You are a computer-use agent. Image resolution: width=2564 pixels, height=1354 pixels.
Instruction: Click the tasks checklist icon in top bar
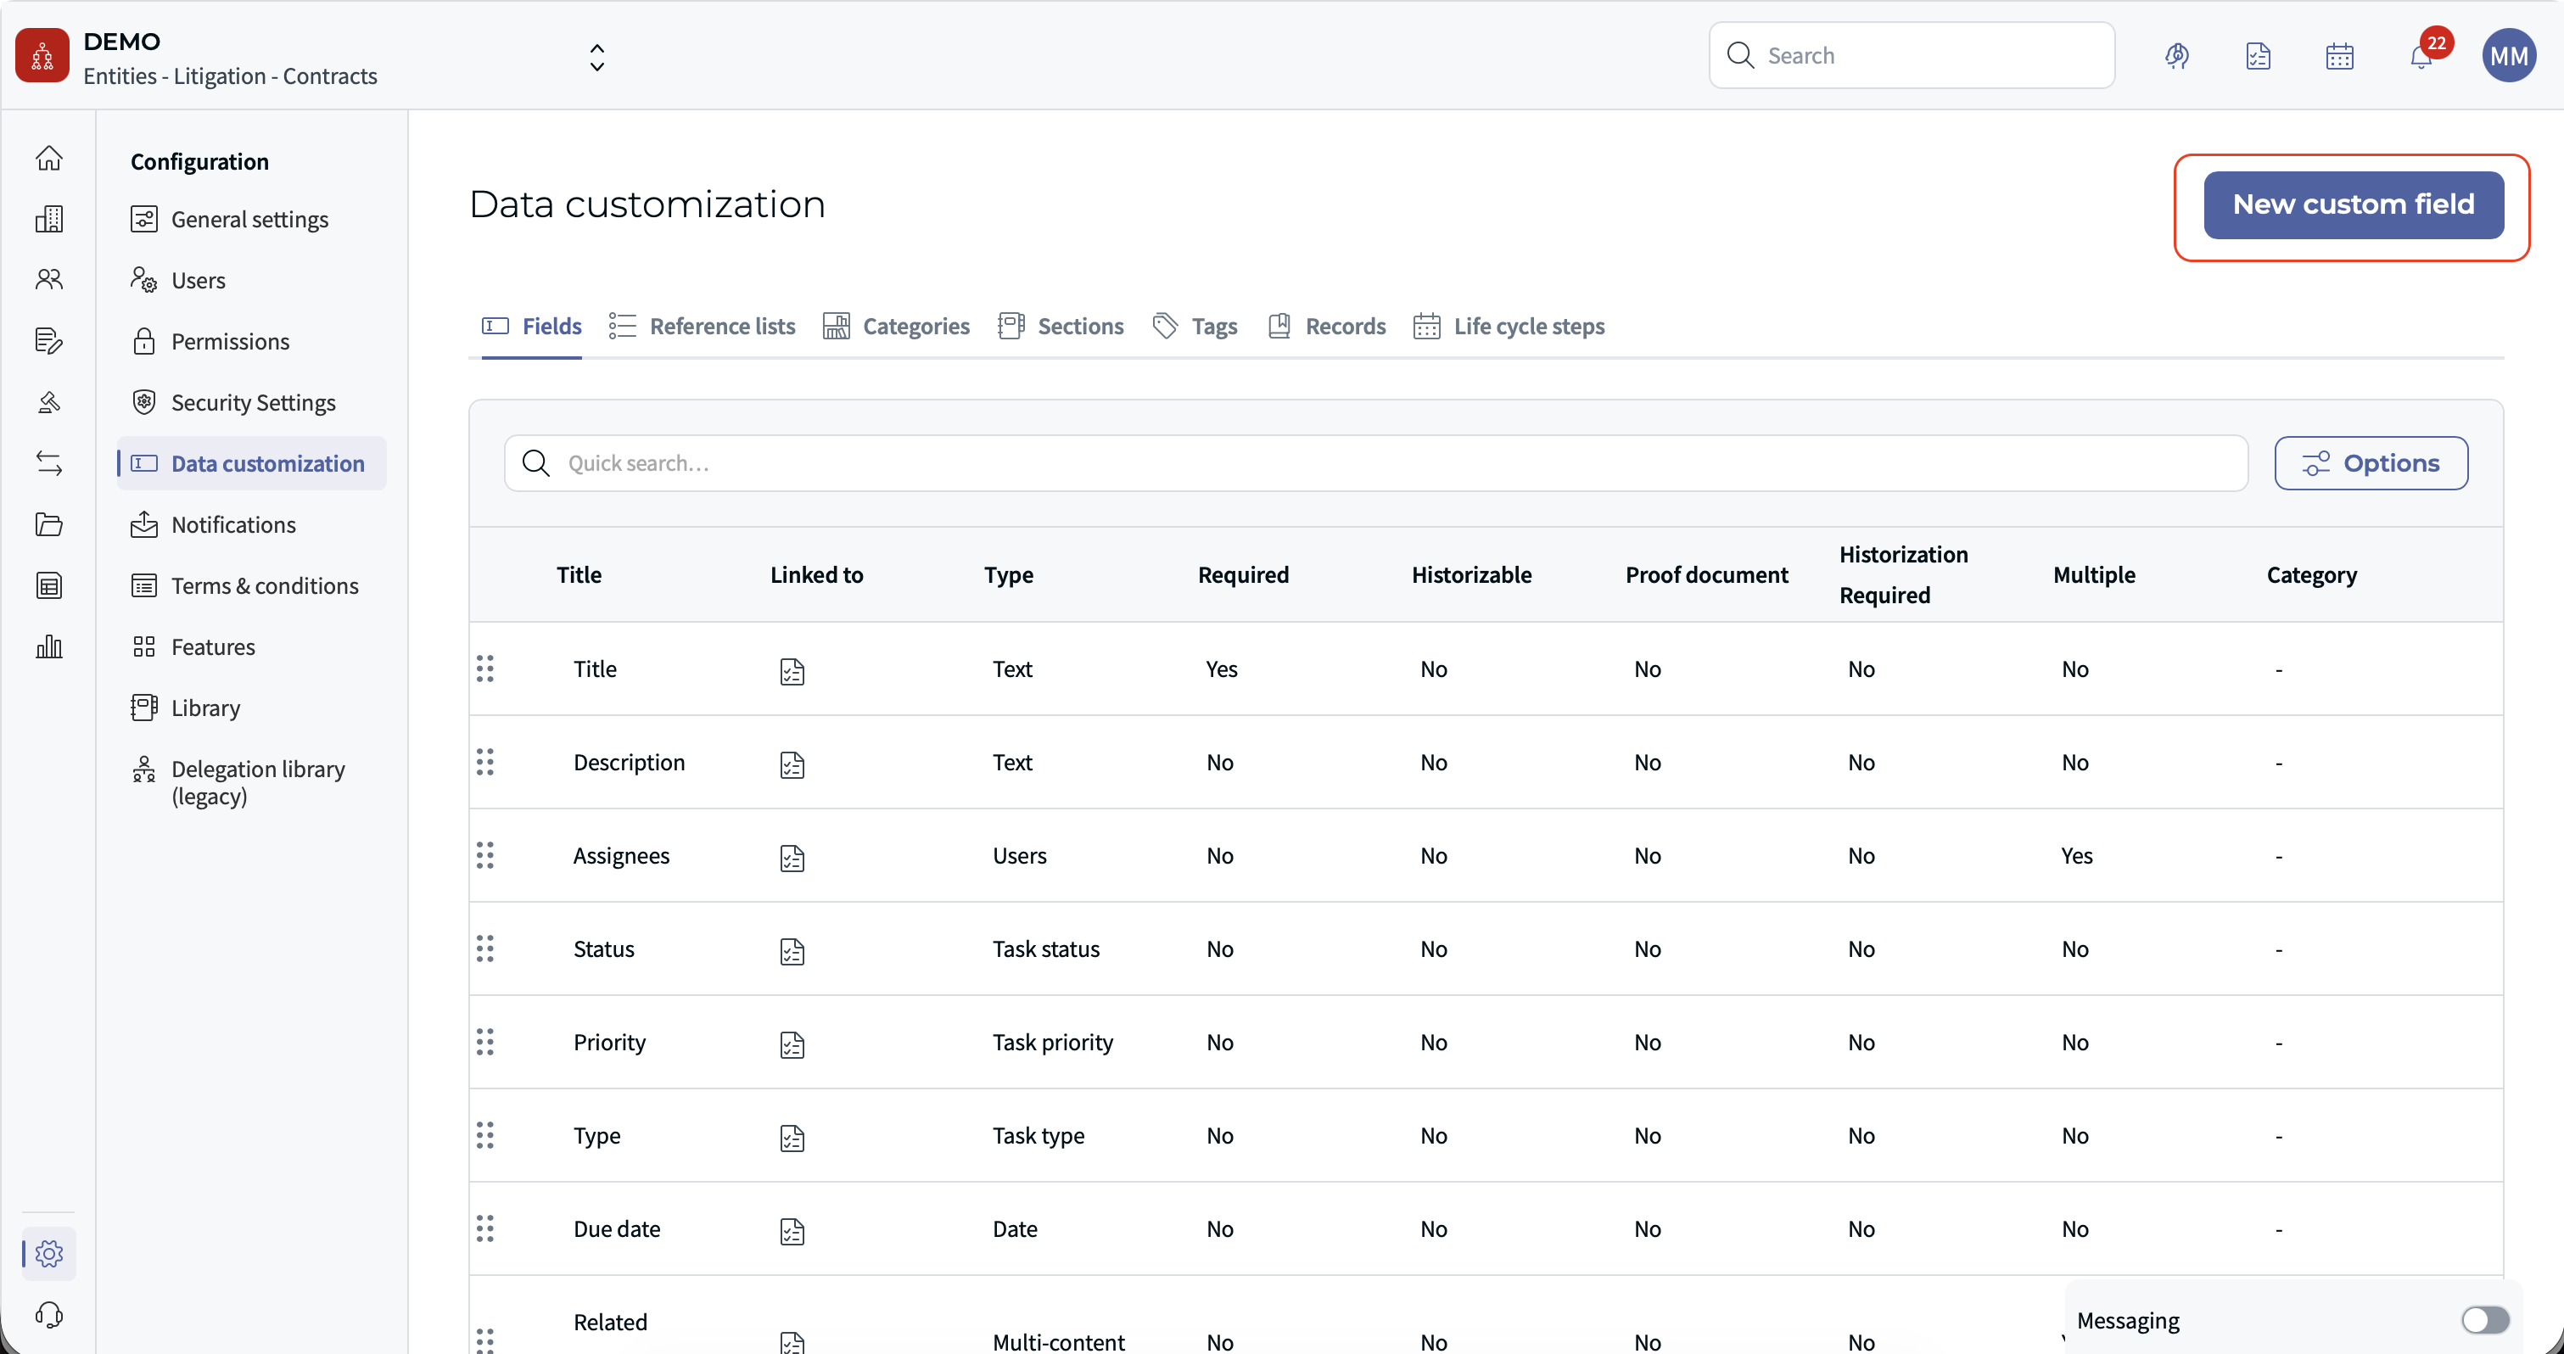click(x=2258, y=57)
